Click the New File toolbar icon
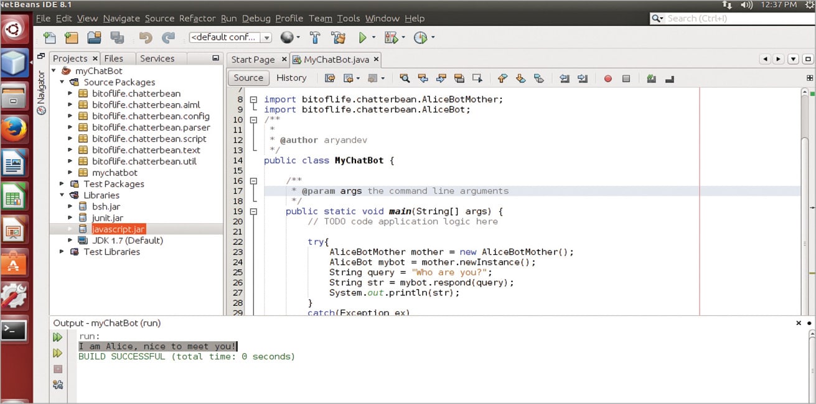816x404 pixels. click(50, 38)
